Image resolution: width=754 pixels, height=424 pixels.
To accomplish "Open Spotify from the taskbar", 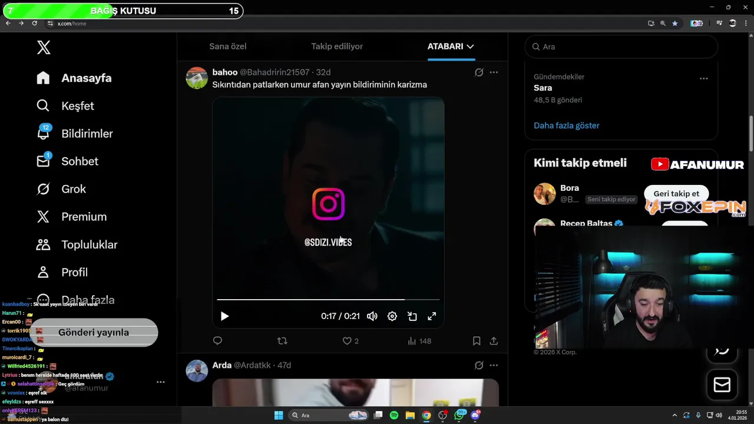I will coord(394,415).
